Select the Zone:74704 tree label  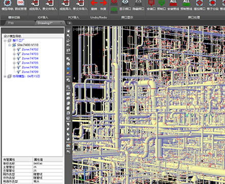click(30, 58)
